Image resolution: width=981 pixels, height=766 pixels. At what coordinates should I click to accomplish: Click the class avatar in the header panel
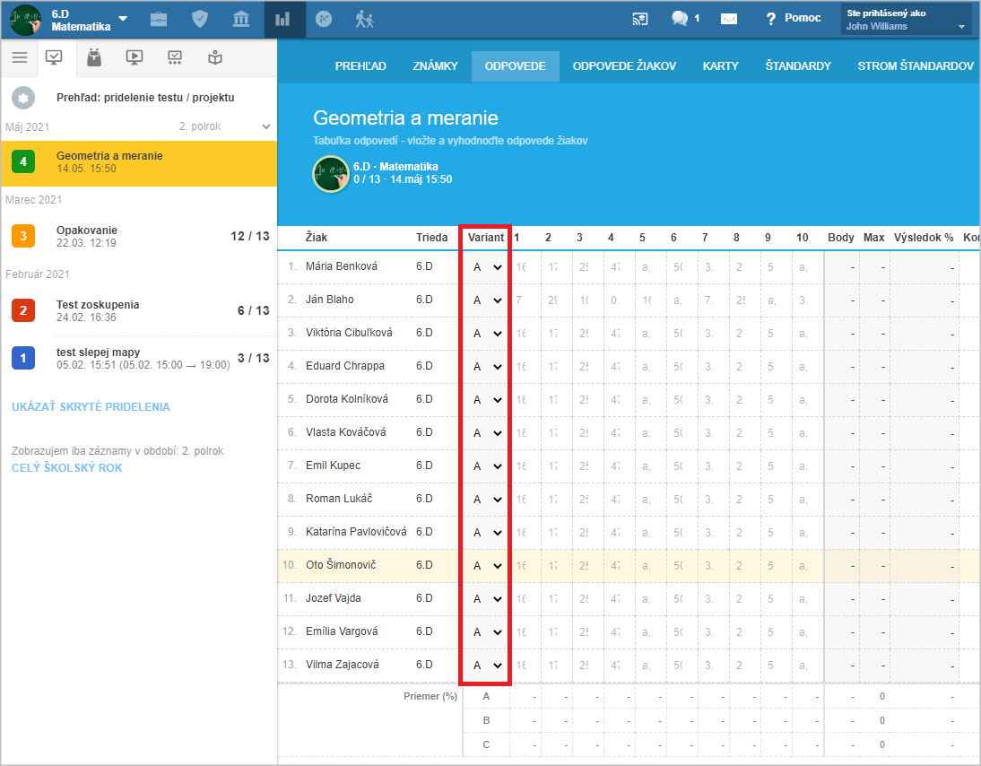pyautogui.click(x=331, y=174)
